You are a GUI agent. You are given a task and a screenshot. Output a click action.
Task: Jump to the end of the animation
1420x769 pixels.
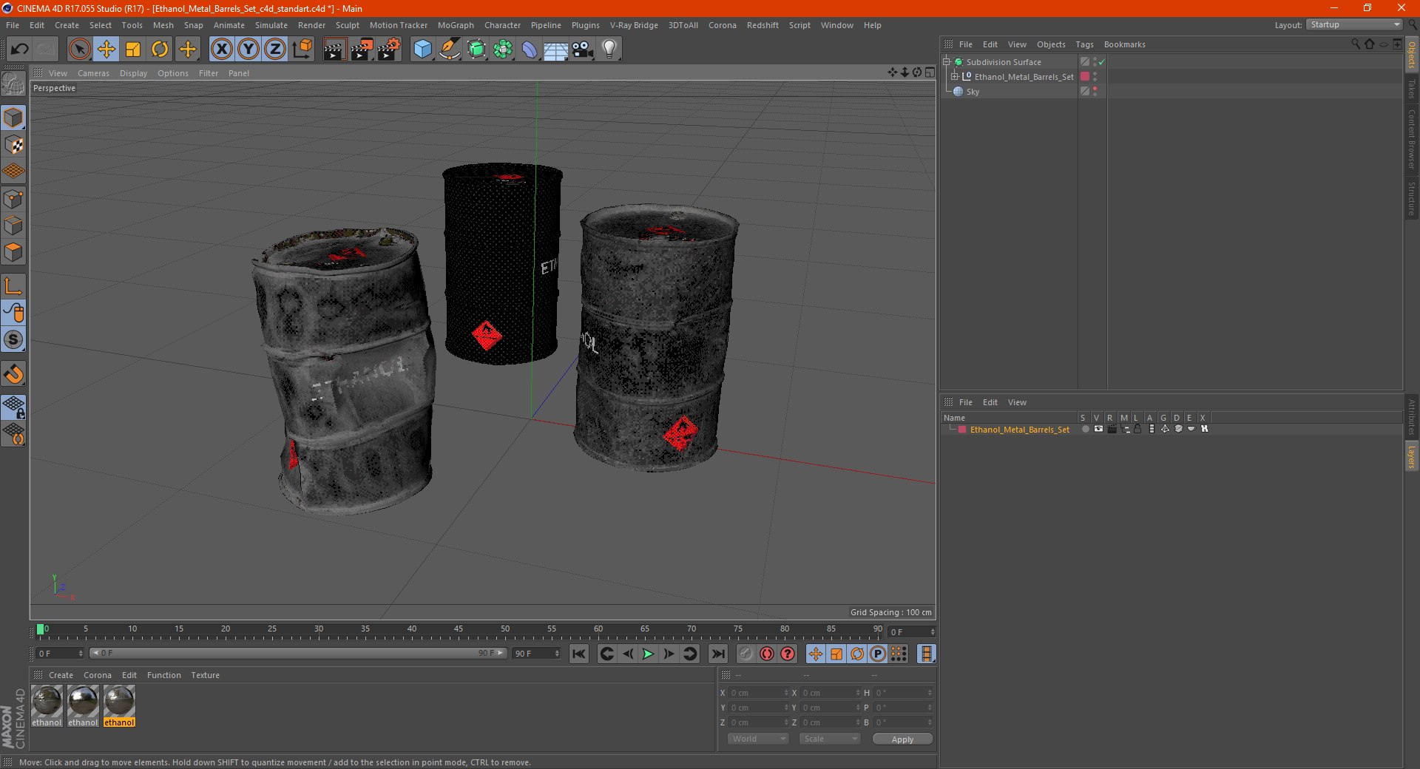click(x=717, y=654)
